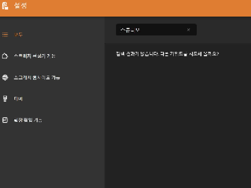Click the search bar strip right of the input
Screen dimensions: 251x188
click(x=224, y=30)
